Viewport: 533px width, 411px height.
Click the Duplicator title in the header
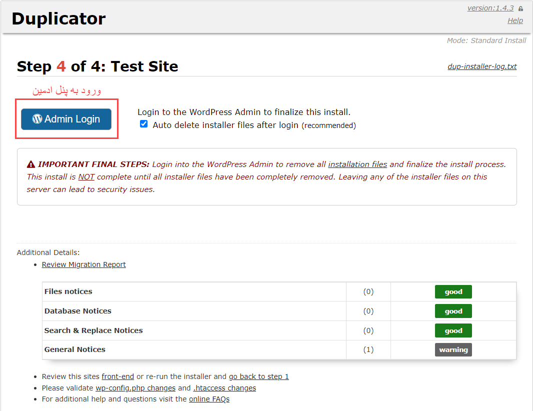click(58, 18)
